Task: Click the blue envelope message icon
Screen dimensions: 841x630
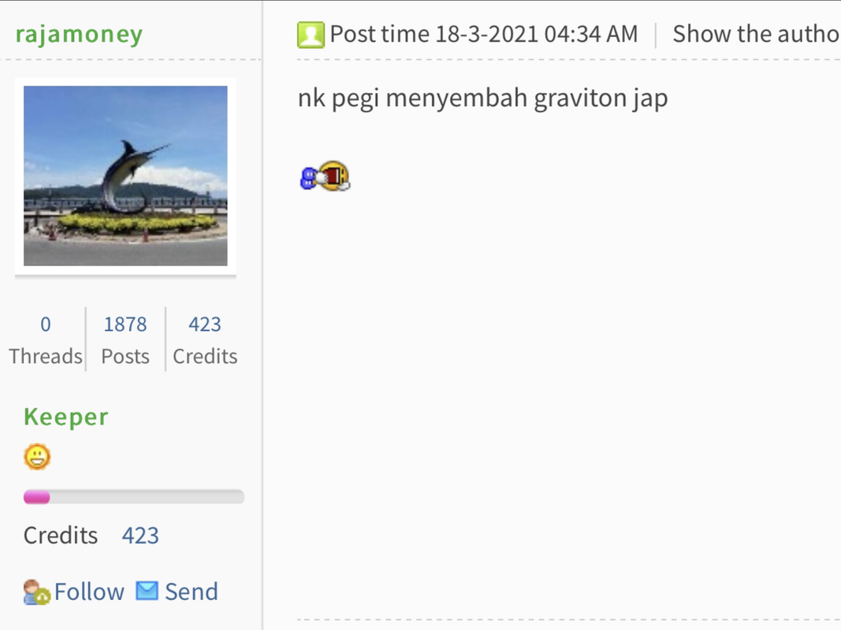Action: click(x=147, y=591)
